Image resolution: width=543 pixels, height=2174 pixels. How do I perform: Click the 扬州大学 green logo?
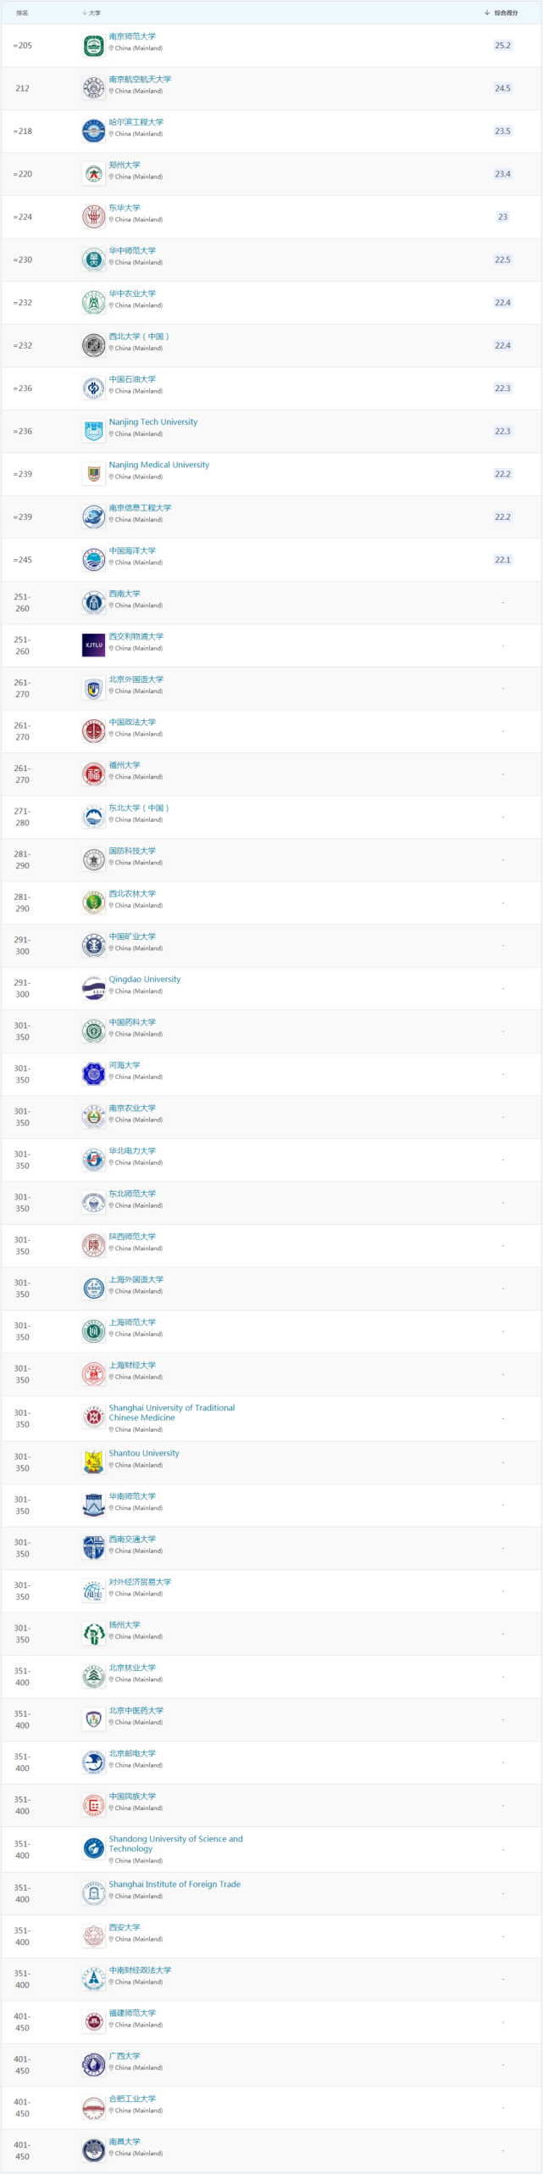click(x=93, y=1634)
